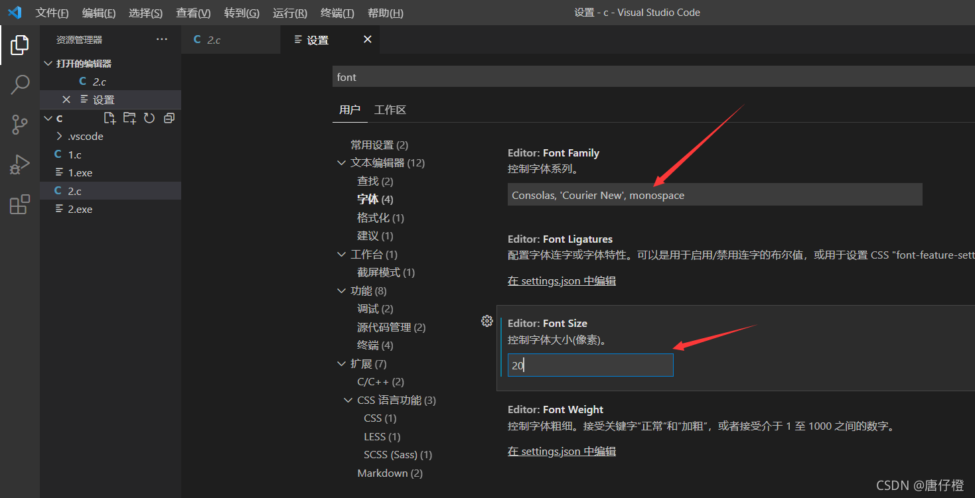Click the settings search box containing font
Screen dimensions: 975x498
[653, 77]
